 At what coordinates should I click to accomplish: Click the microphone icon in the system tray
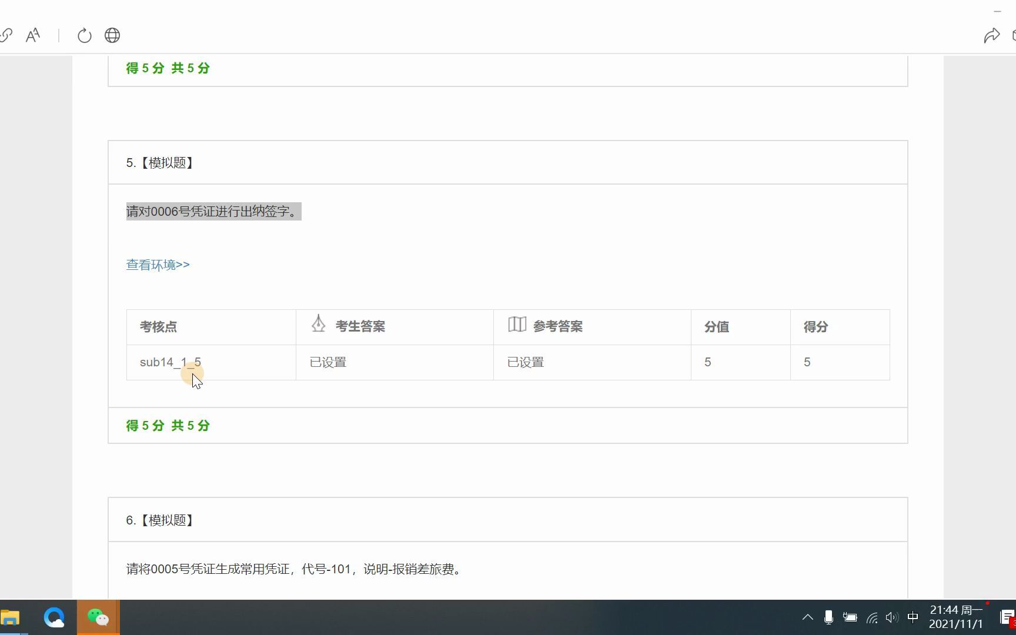pyautogui.click(x=828, y=617)
